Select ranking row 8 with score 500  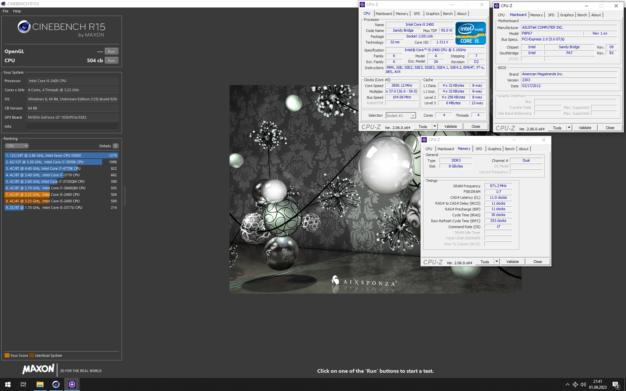click(61, 201)
